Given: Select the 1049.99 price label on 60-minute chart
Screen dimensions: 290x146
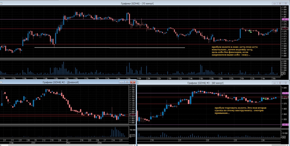Looking at the screenshot, I should (285, 125).
